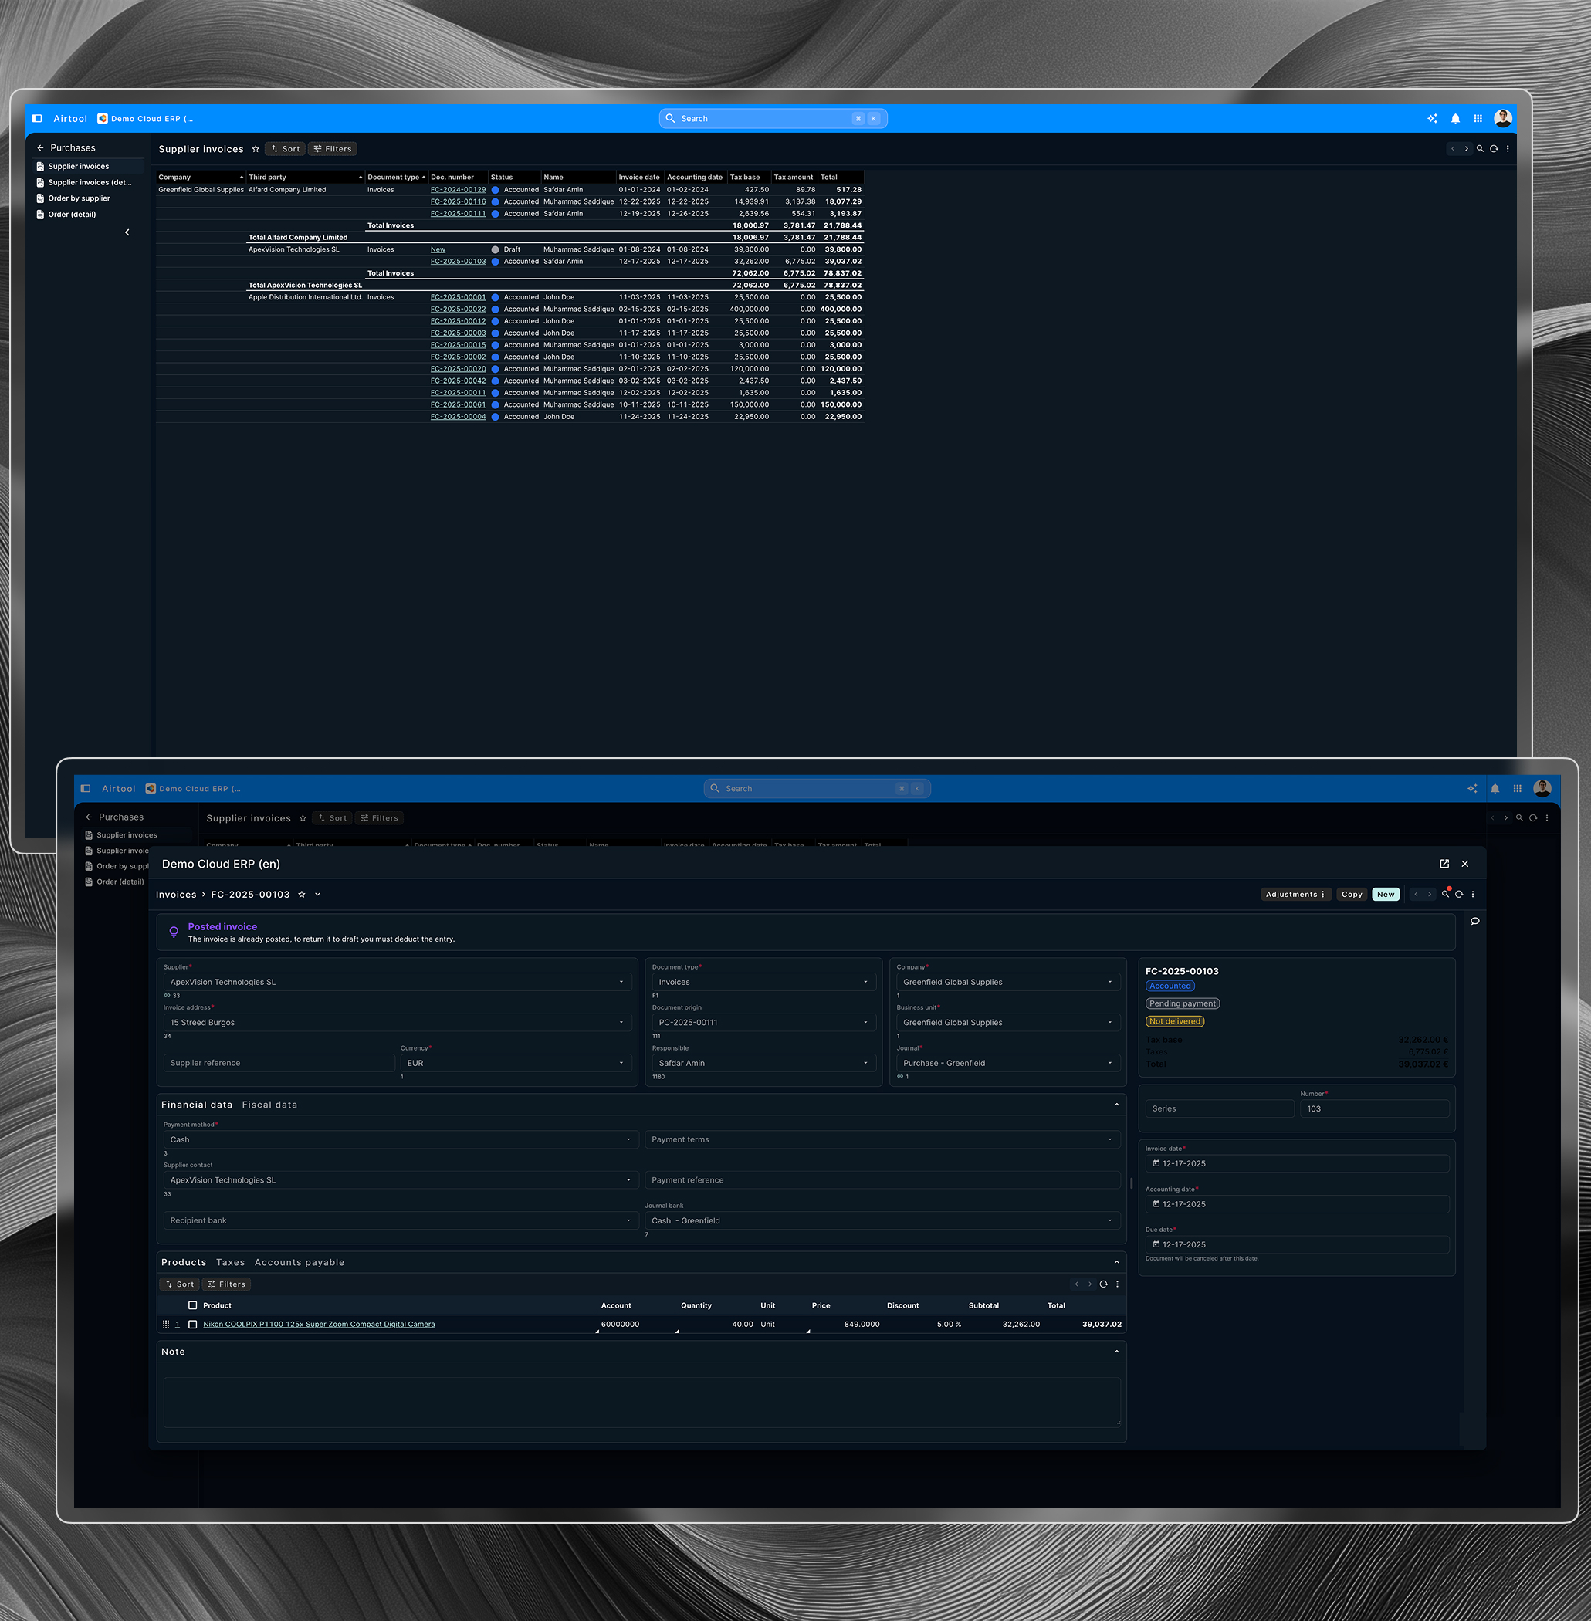Switch to the Fiscal data tab

[269, 1105]
